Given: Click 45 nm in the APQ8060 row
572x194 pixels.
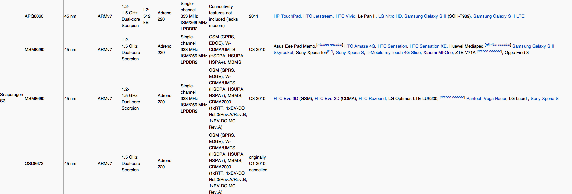Looking at the screenshot, I should pyautogui.click(x=70, y=16).
